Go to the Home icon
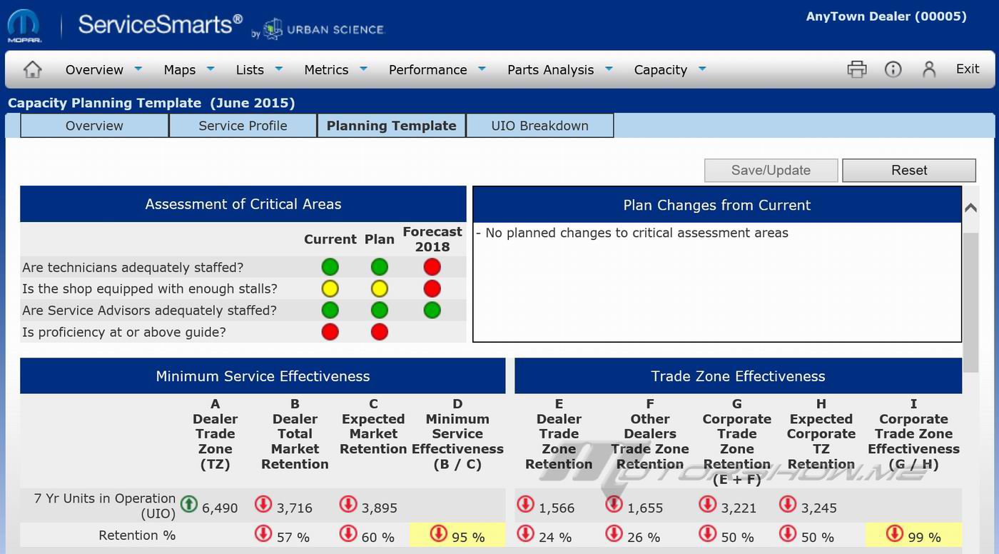 click(32, 69)
